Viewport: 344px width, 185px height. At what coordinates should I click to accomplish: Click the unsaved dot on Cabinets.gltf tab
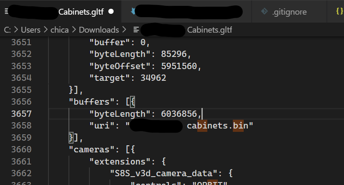(x=111, y=11)
